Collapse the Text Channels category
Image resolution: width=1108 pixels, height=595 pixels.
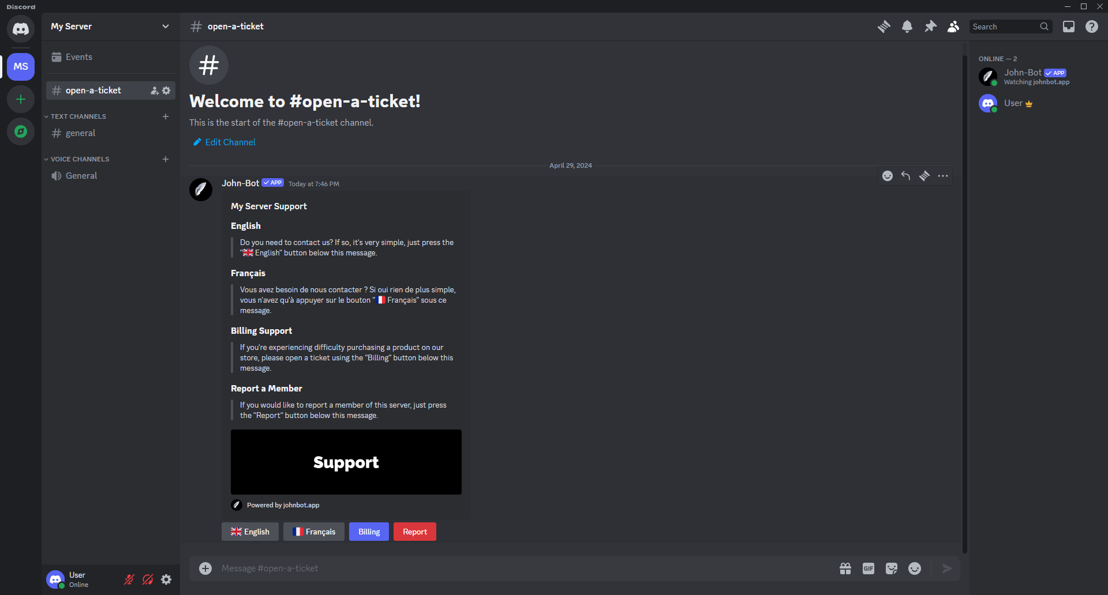pos(78,116)
